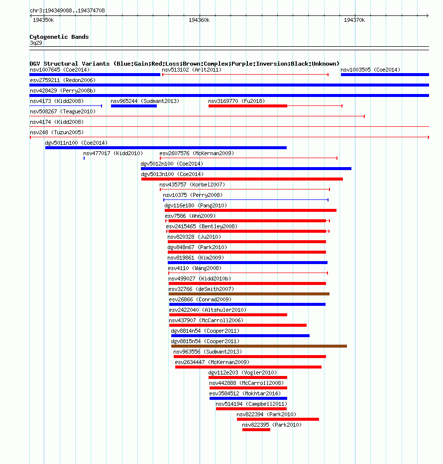Select the nsv508267 (Teague2010) variant label
The image size is (443, 464).
pos(63,111)
